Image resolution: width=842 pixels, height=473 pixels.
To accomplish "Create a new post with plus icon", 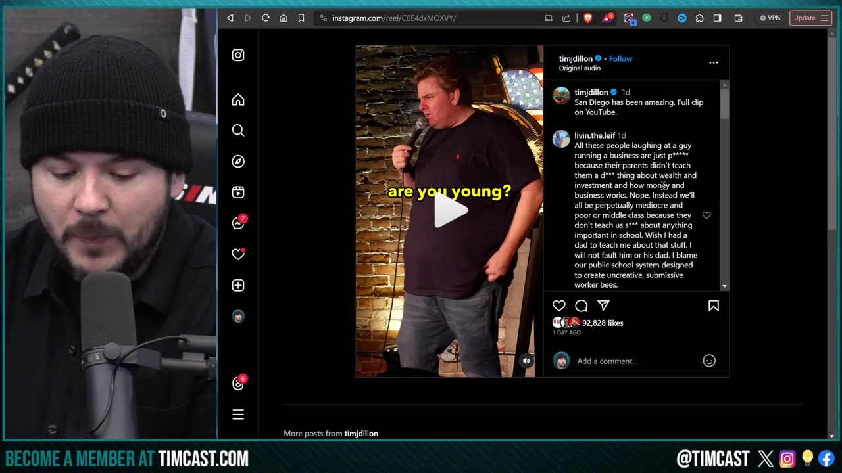I will pyautogui.click(x=238, y=285).
